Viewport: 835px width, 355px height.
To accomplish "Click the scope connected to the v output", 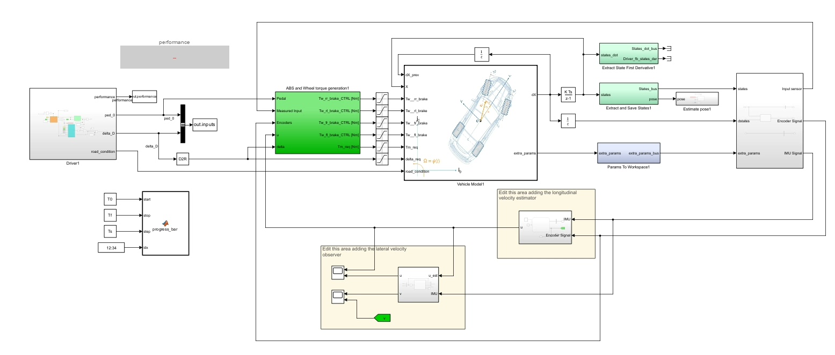I will tap(338, 297).
